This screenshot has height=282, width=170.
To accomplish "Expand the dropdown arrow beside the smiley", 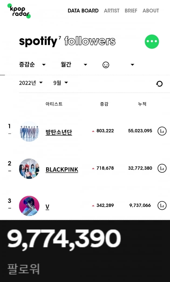I will click(x=132, y=65).
